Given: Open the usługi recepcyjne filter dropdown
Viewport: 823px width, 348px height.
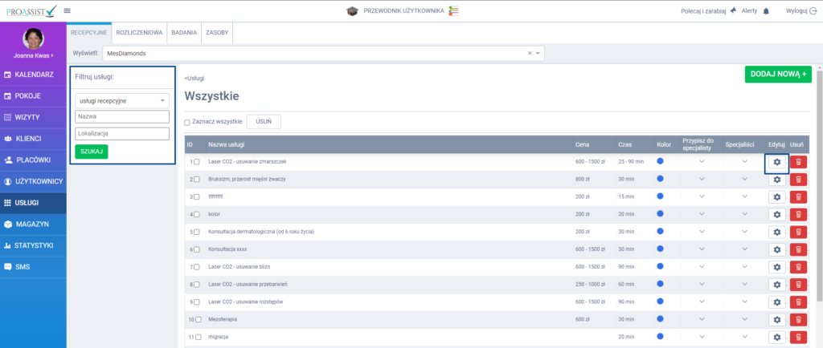Looking at the screenshot, I should point(121,101).
